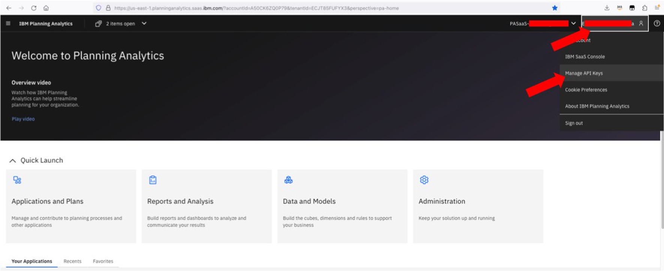This screenshot has height=271, width=664.
Task: Go back with the browser back arrow
Action: (9, 8)
